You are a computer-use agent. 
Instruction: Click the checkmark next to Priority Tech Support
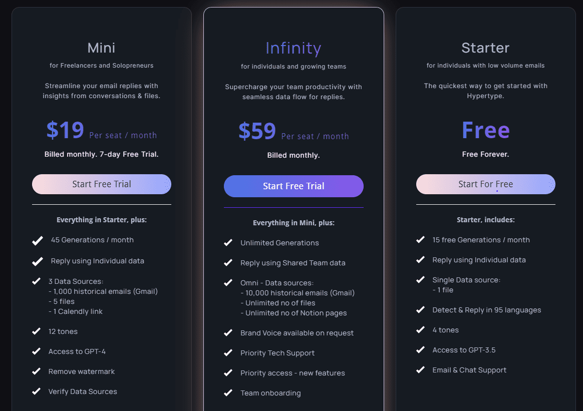click(228, 353)
